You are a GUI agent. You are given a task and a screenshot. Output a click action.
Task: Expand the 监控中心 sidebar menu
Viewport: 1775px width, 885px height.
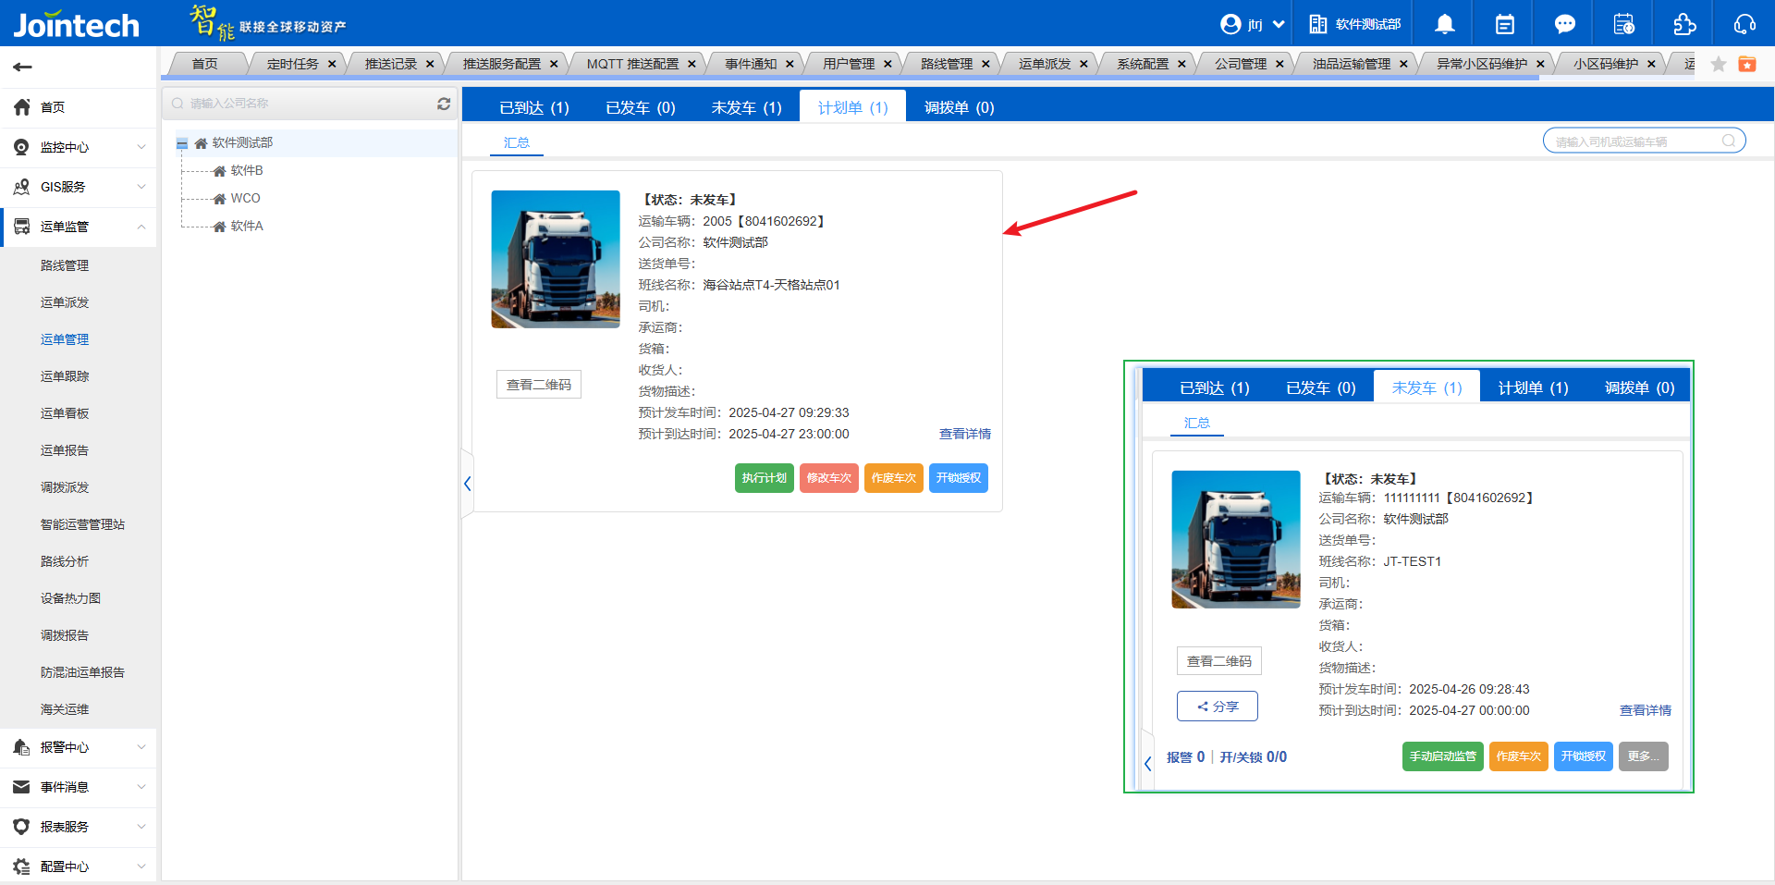79,147
